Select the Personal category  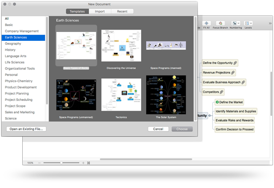click(23, 75)
